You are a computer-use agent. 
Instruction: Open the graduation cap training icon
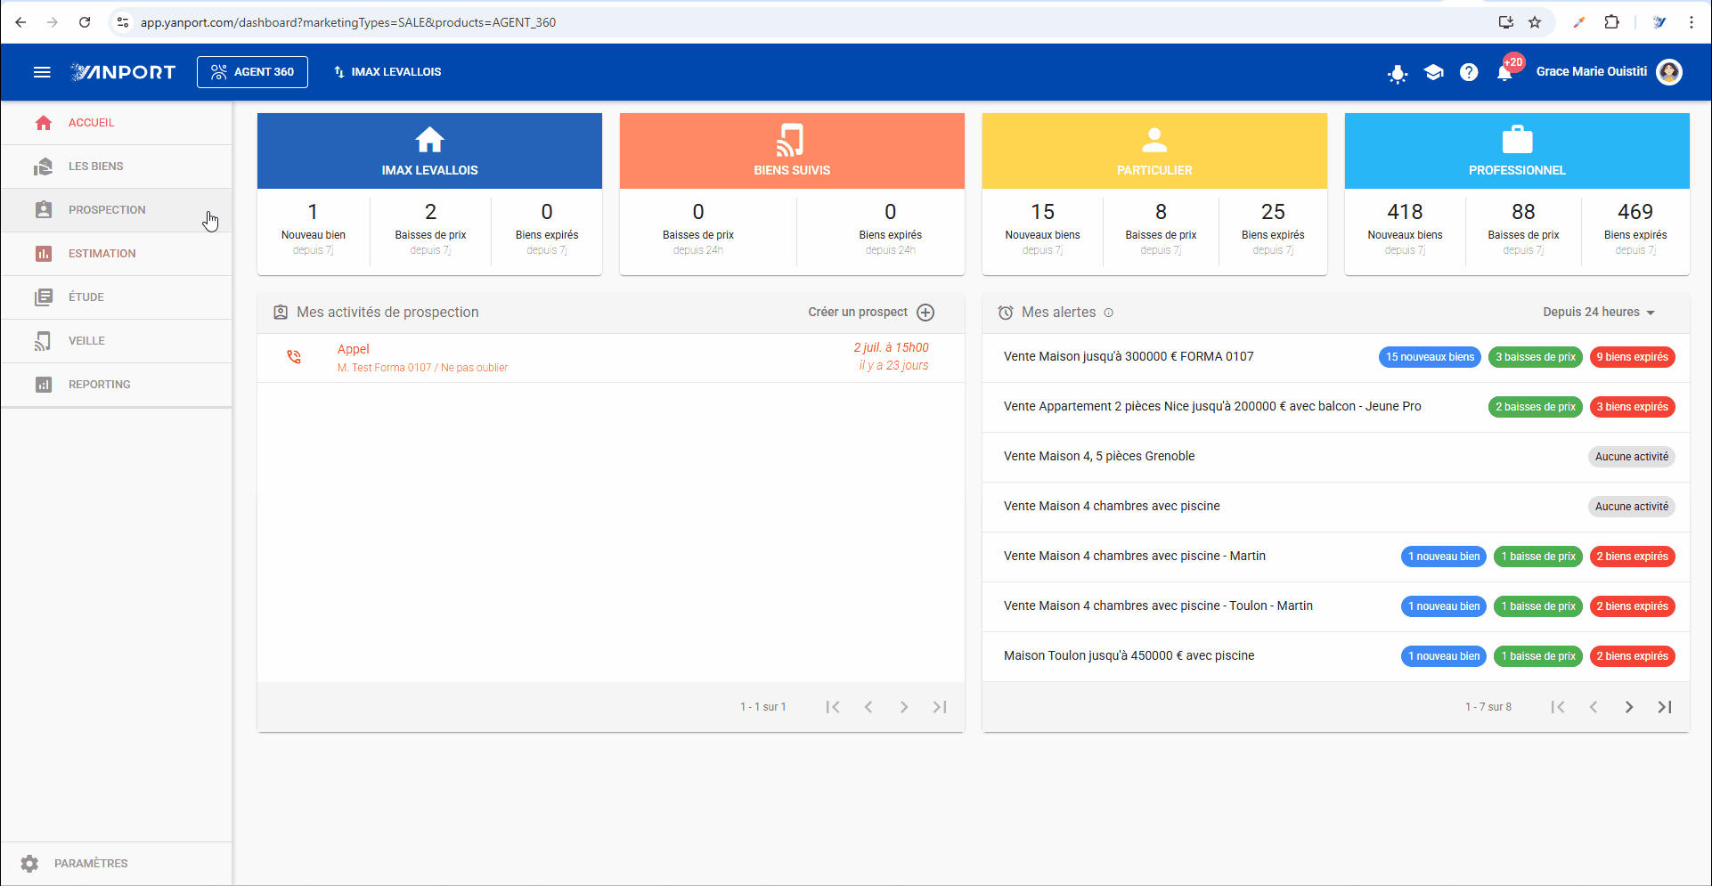pyautogui.click(x=1433, y=72)
